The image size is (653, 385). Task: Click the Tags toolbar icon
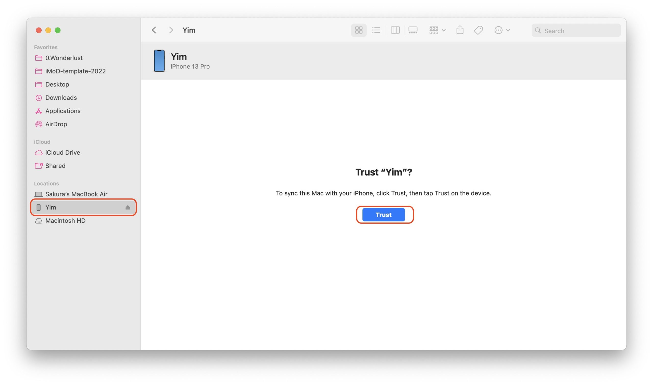click(x=478, y=30)
